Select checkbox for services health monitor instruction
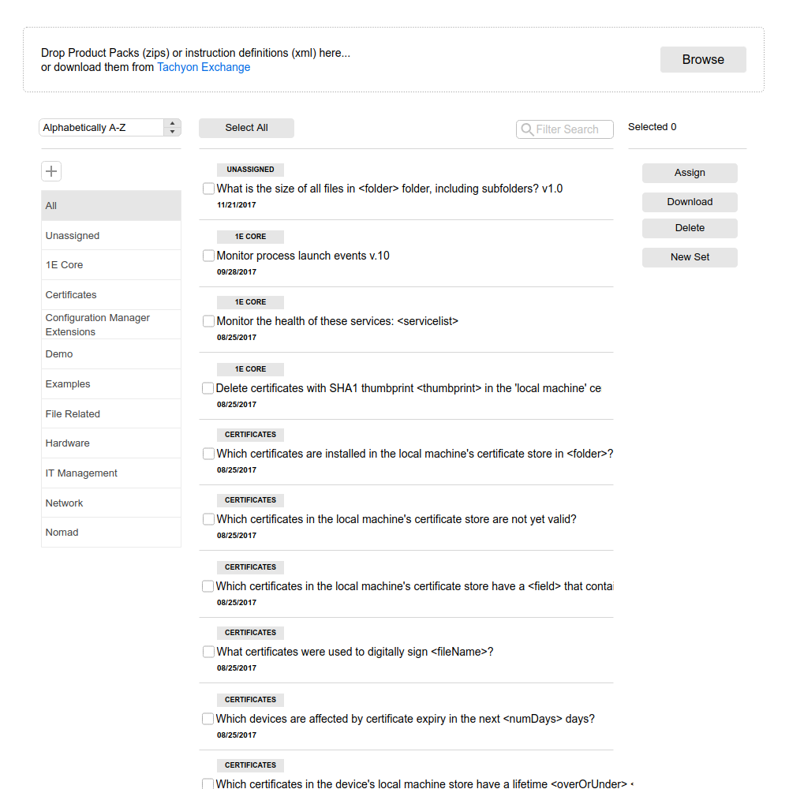 click(x=208, y=321)
